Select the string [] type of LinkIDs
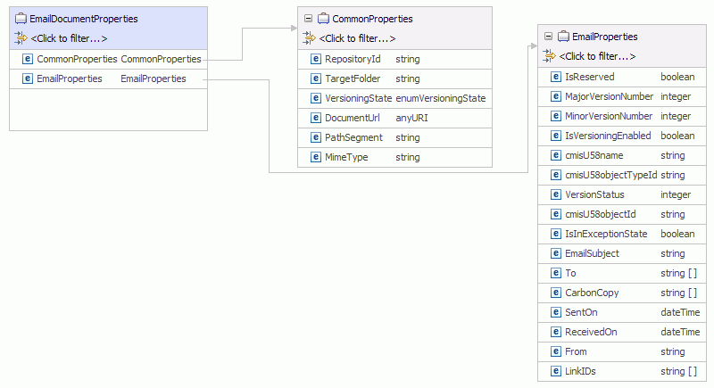 coord(678,371)
